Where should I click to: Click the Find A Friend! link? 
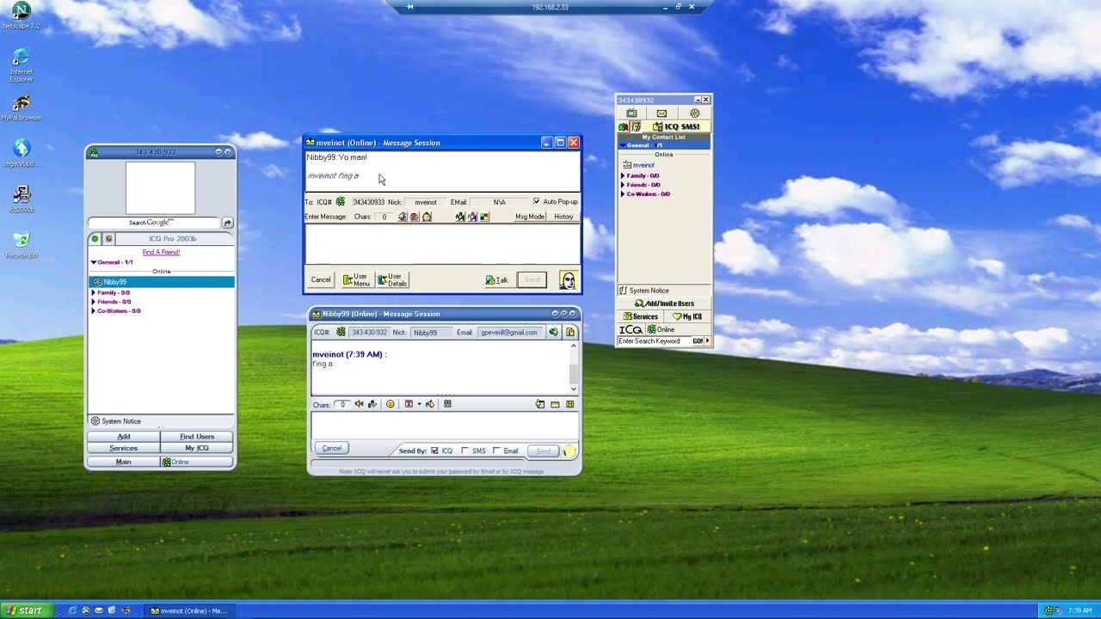pyautogui.click(x=161, y=253)
